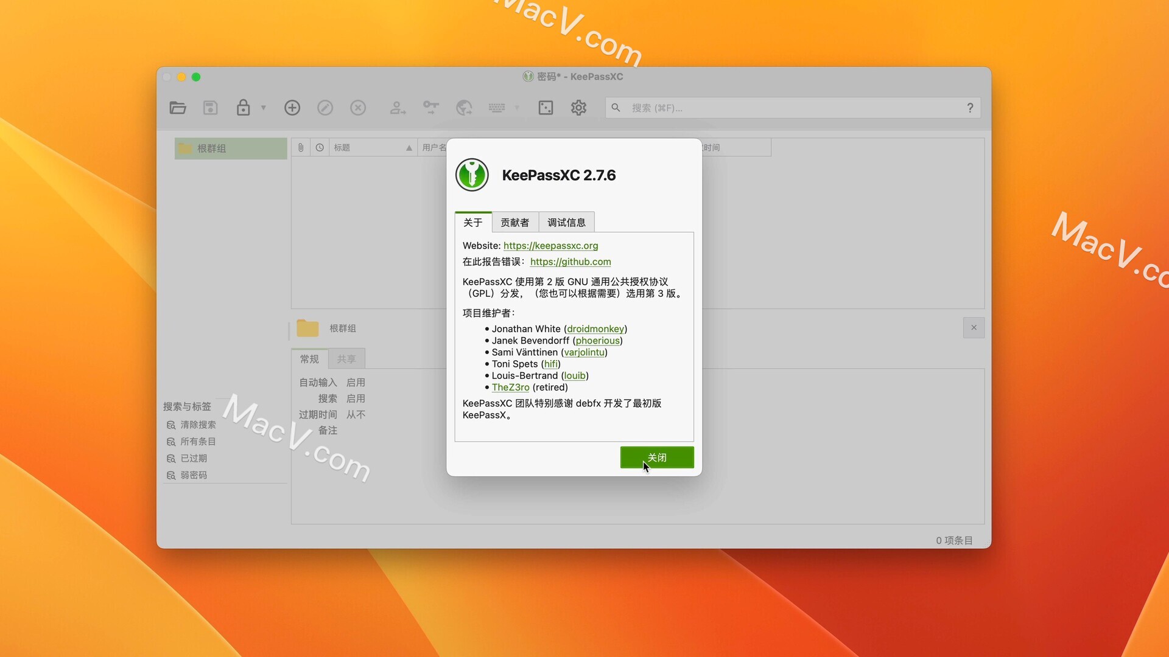1169x657 pixels.
Task: Click the macOS green zoom window button
Action: (196, 77)
